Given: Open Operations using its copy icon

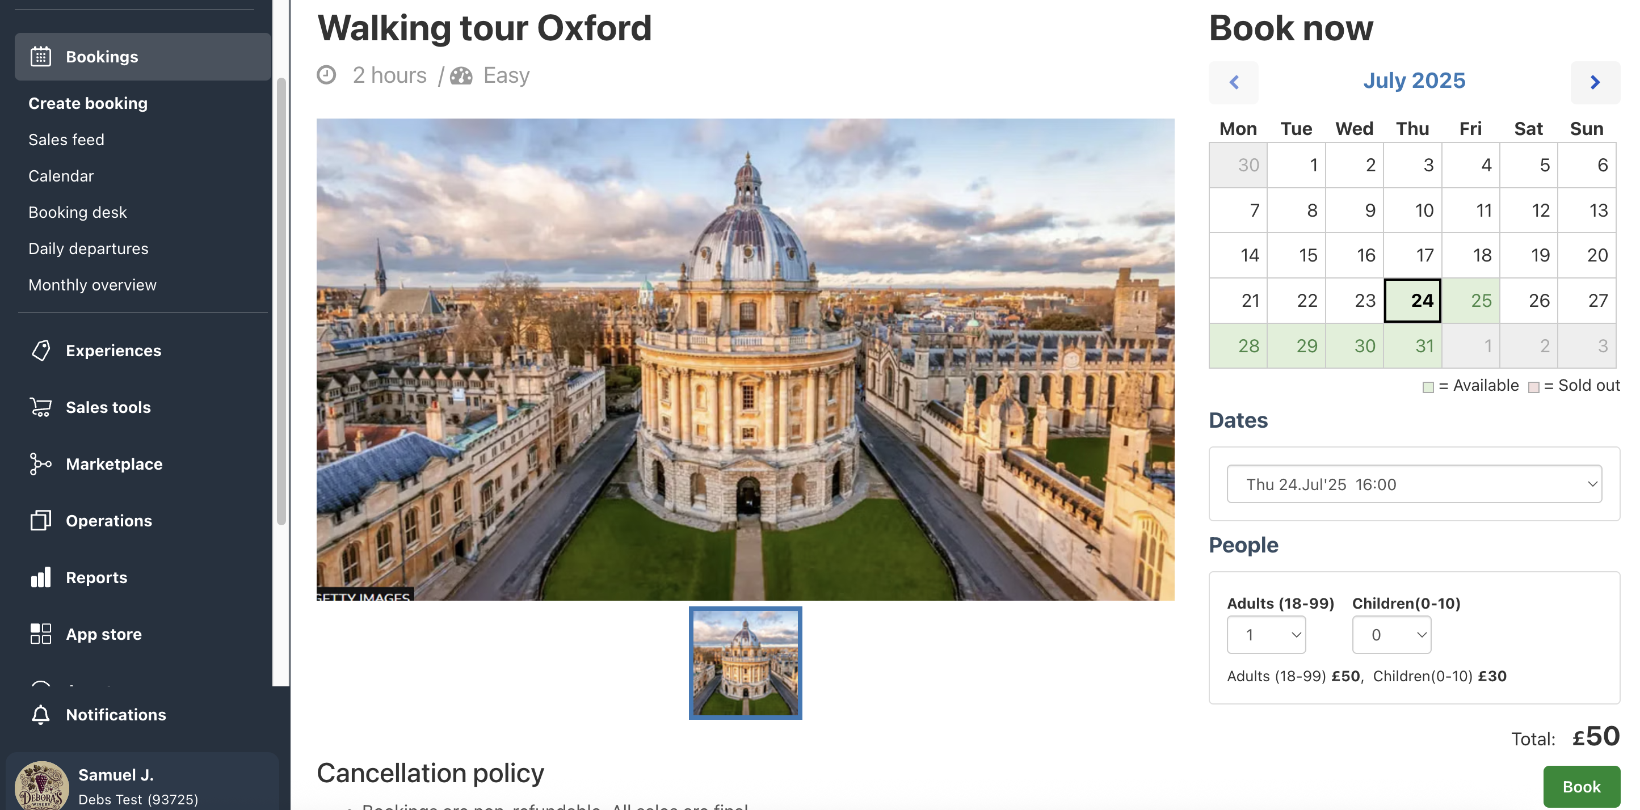Looking at the screenshot, I should pyautogui.click(x=41, y=521).
